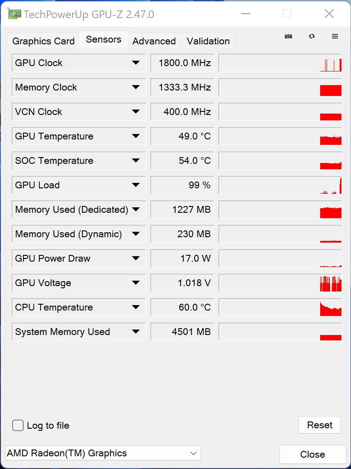
Task: Click the CPU Temperature history graph
Action: click(x=280, y=307)
